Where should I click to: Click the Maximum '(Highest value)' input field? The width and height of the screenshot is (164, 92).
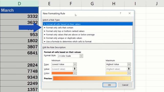click(x=116, y=69)
